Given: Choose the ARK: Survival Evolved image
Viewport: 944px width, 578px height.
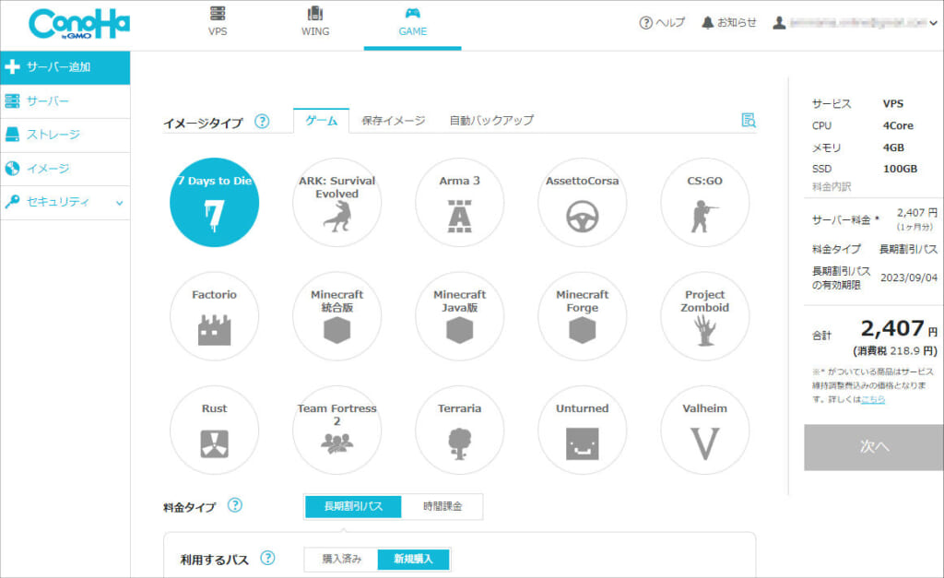Looking at the screenshot, I should click(x=336, y=202).
